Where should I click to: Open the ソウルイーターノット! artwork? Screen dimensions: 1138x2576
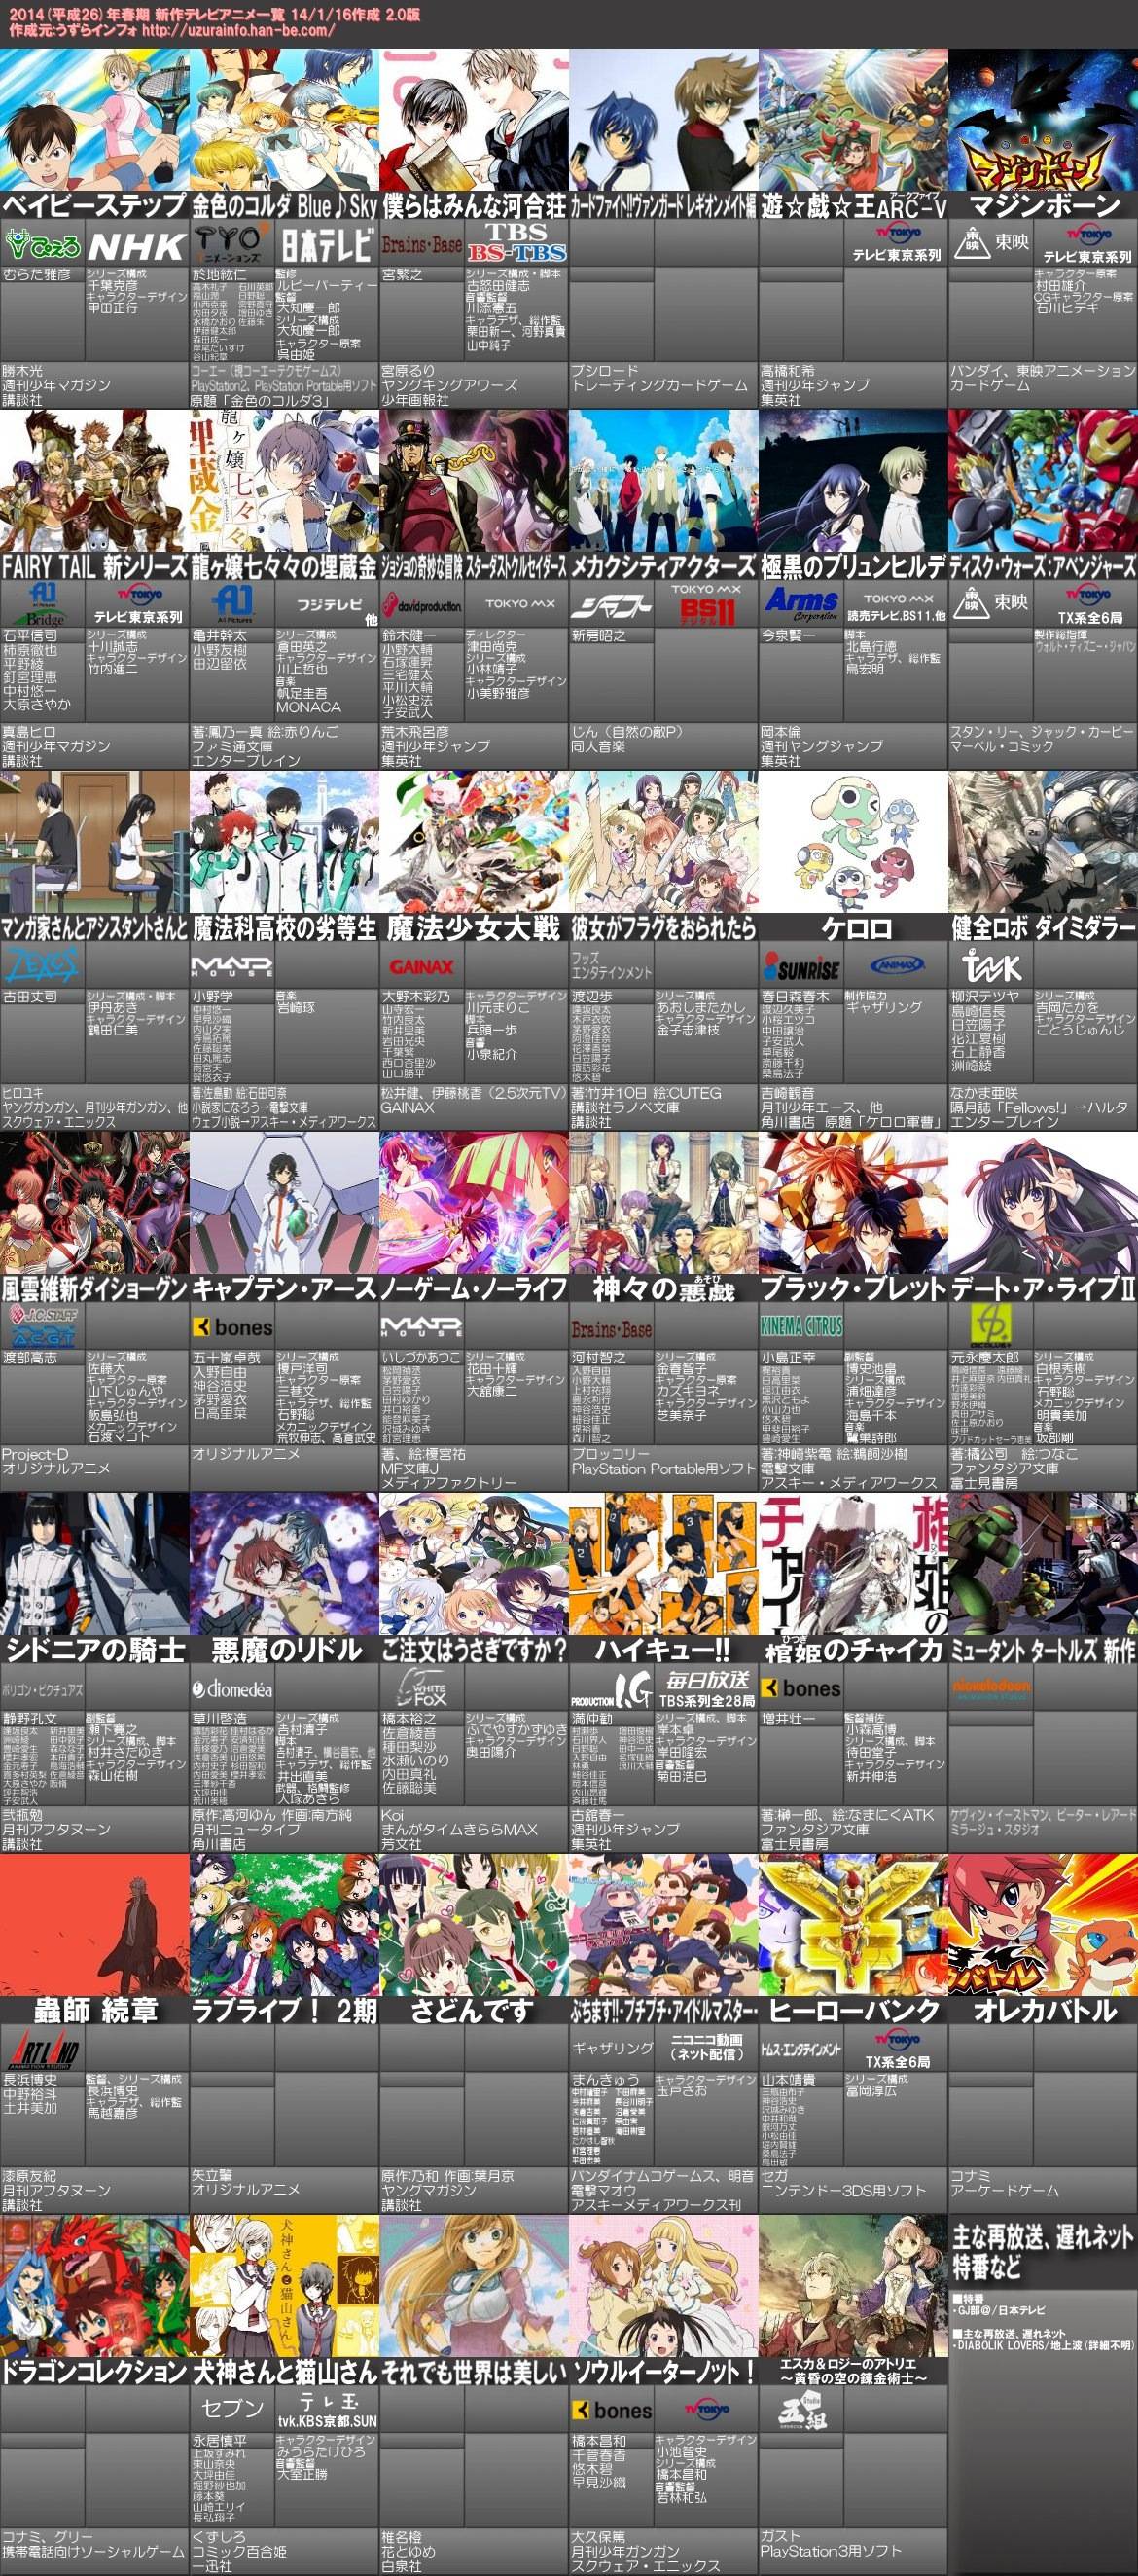tap(663, 2286)
